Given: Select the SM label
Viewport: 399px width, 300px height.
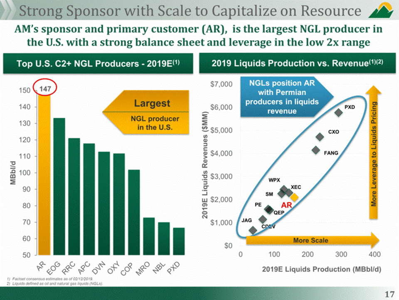Looking at the screenshot, I should pos(269,194).
